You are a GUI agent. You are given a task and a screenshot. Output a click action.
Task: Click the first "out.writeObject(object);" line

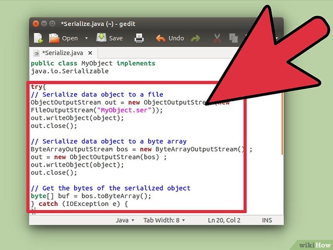coord(77,118)
